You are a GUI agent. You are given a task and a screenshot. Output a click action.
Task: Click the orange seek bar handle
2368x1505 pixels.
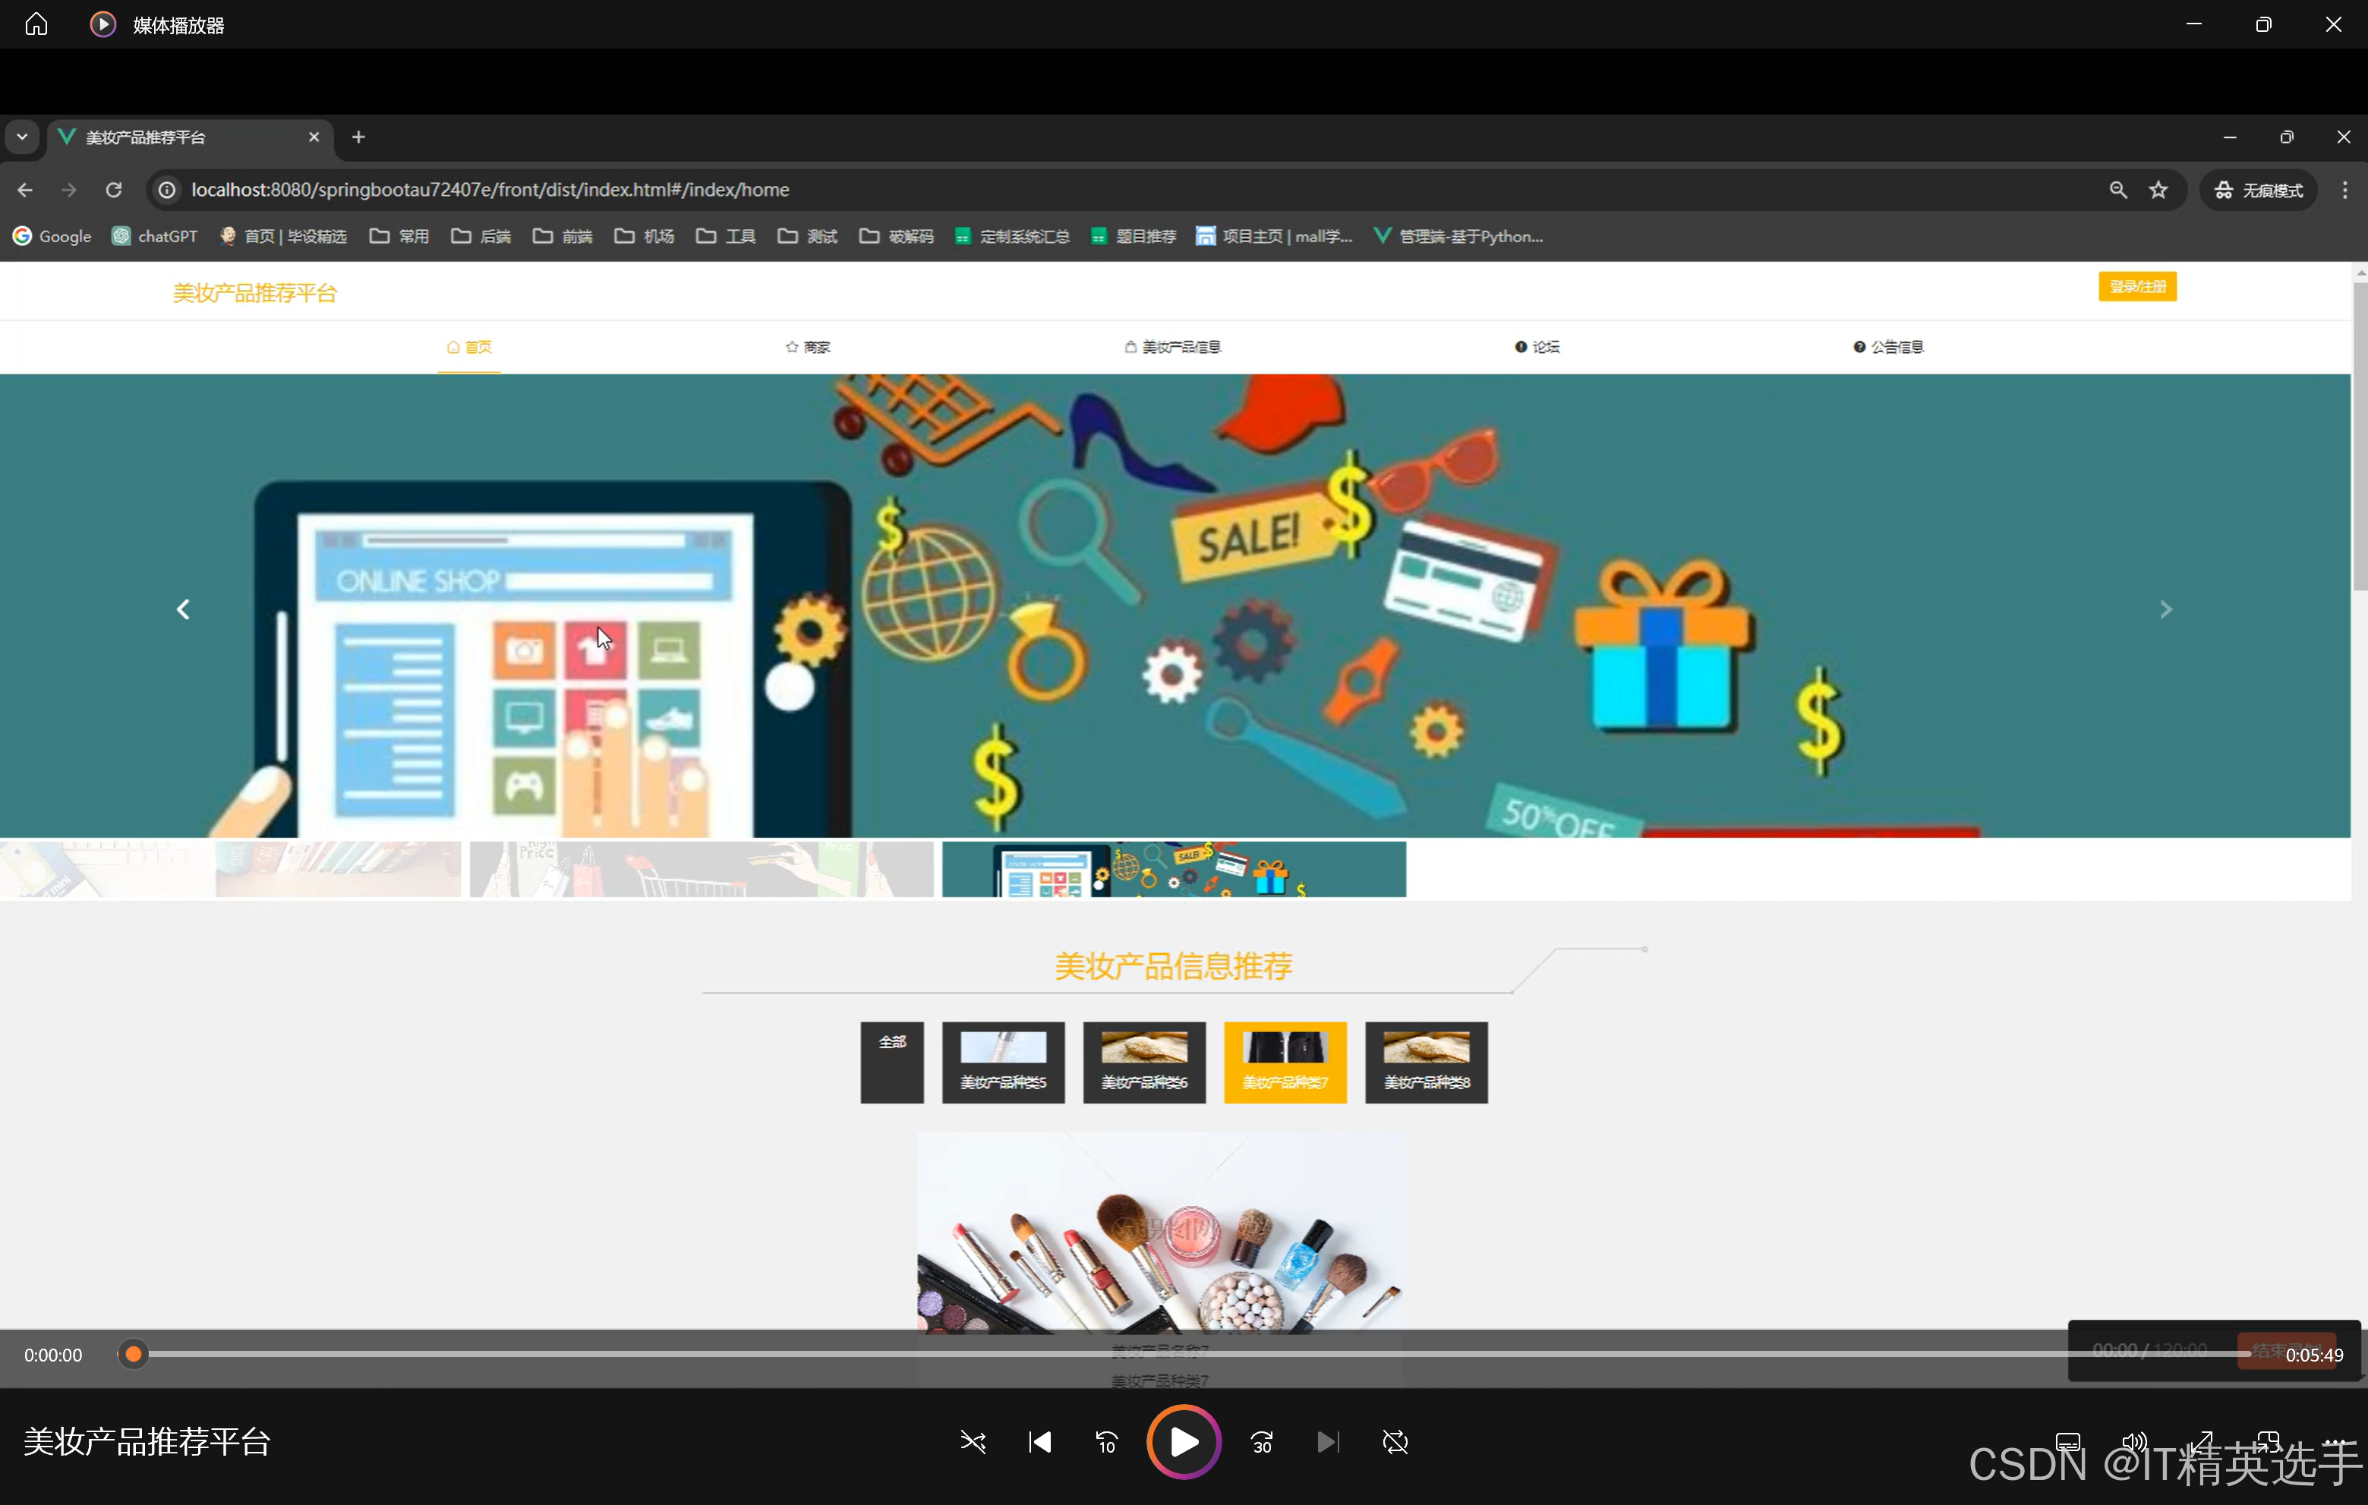[x=134, y=1355]
